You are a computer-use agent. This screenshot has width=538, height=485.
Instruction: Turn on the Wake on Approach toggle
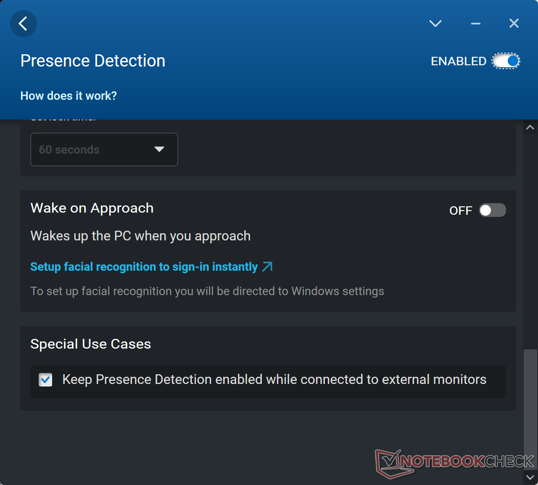click(493, 210)
